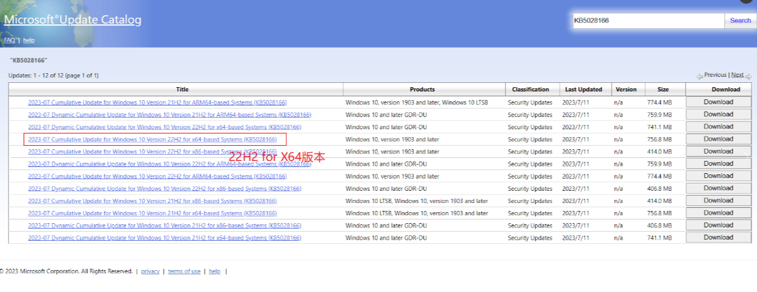
Task: Download the Cumulative Update 21H2 ARM64 package
Action: [719, 102]
